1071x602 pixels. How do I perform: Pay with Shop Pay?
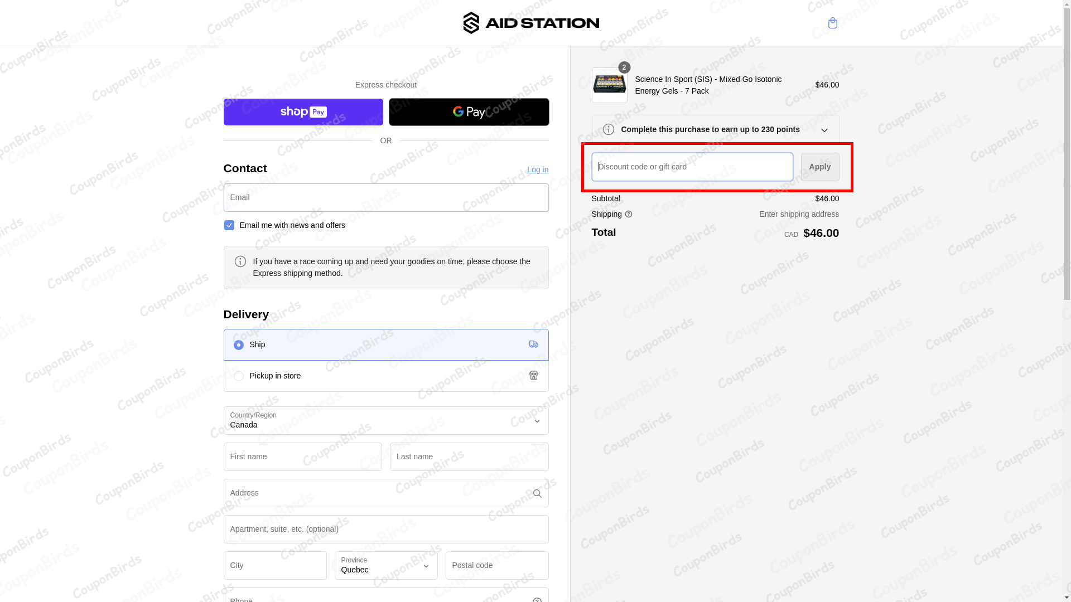click(x=303, y=111)
